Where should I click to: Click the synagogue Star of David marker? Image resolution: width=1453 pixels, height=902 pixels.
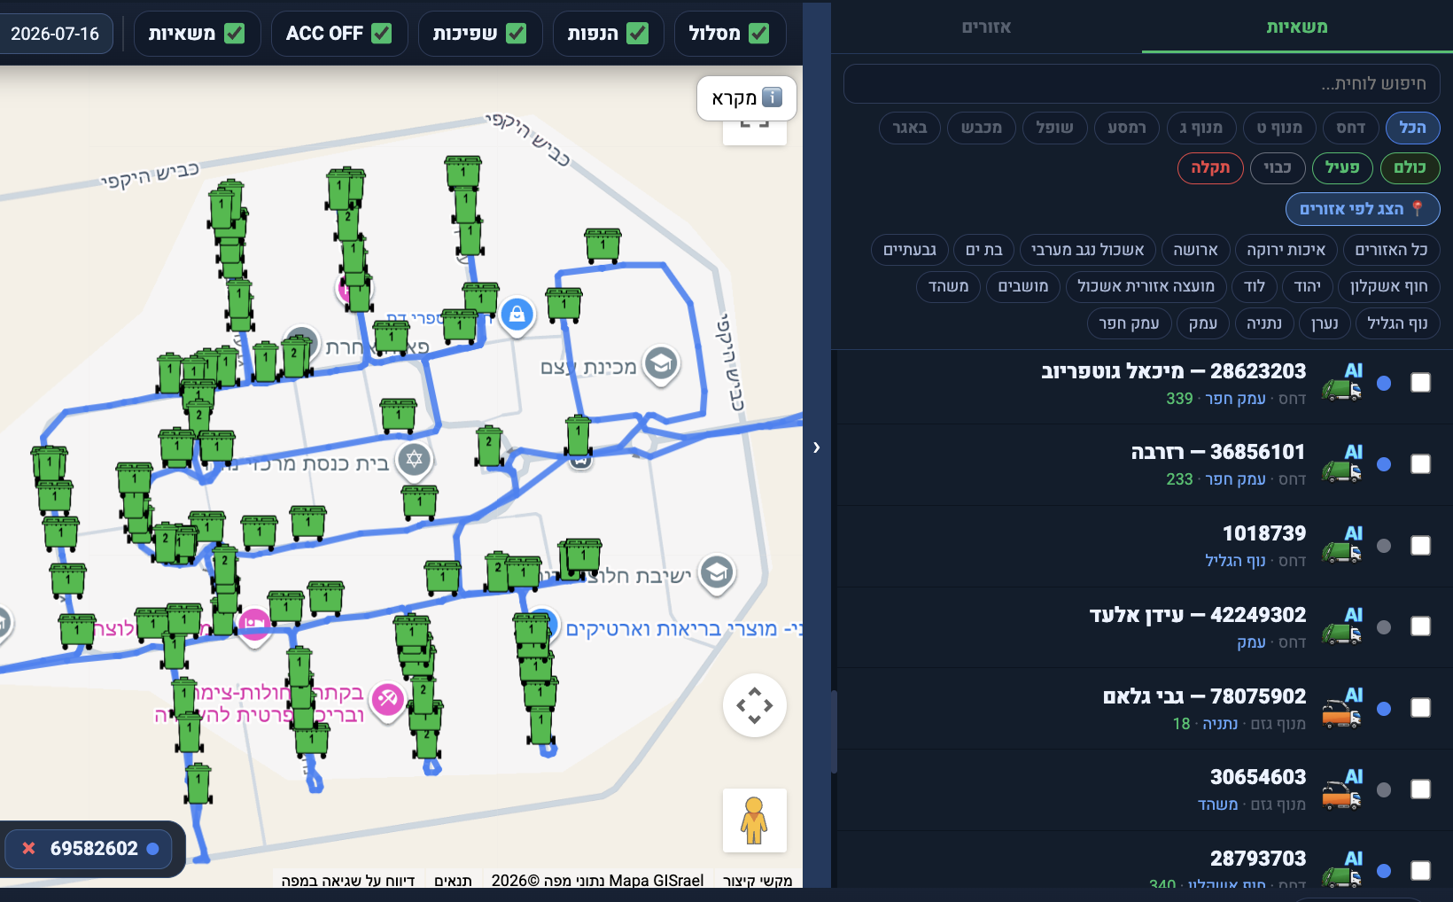415,460
